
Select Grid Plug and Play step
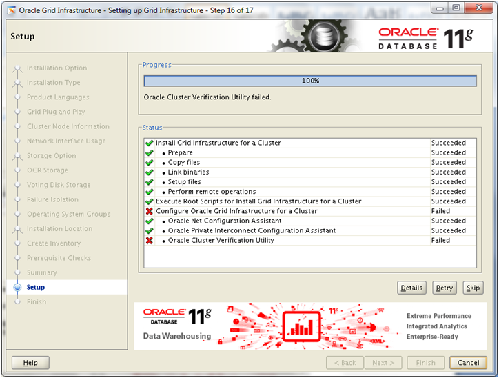pyautogui.click(x=56, y=112)
